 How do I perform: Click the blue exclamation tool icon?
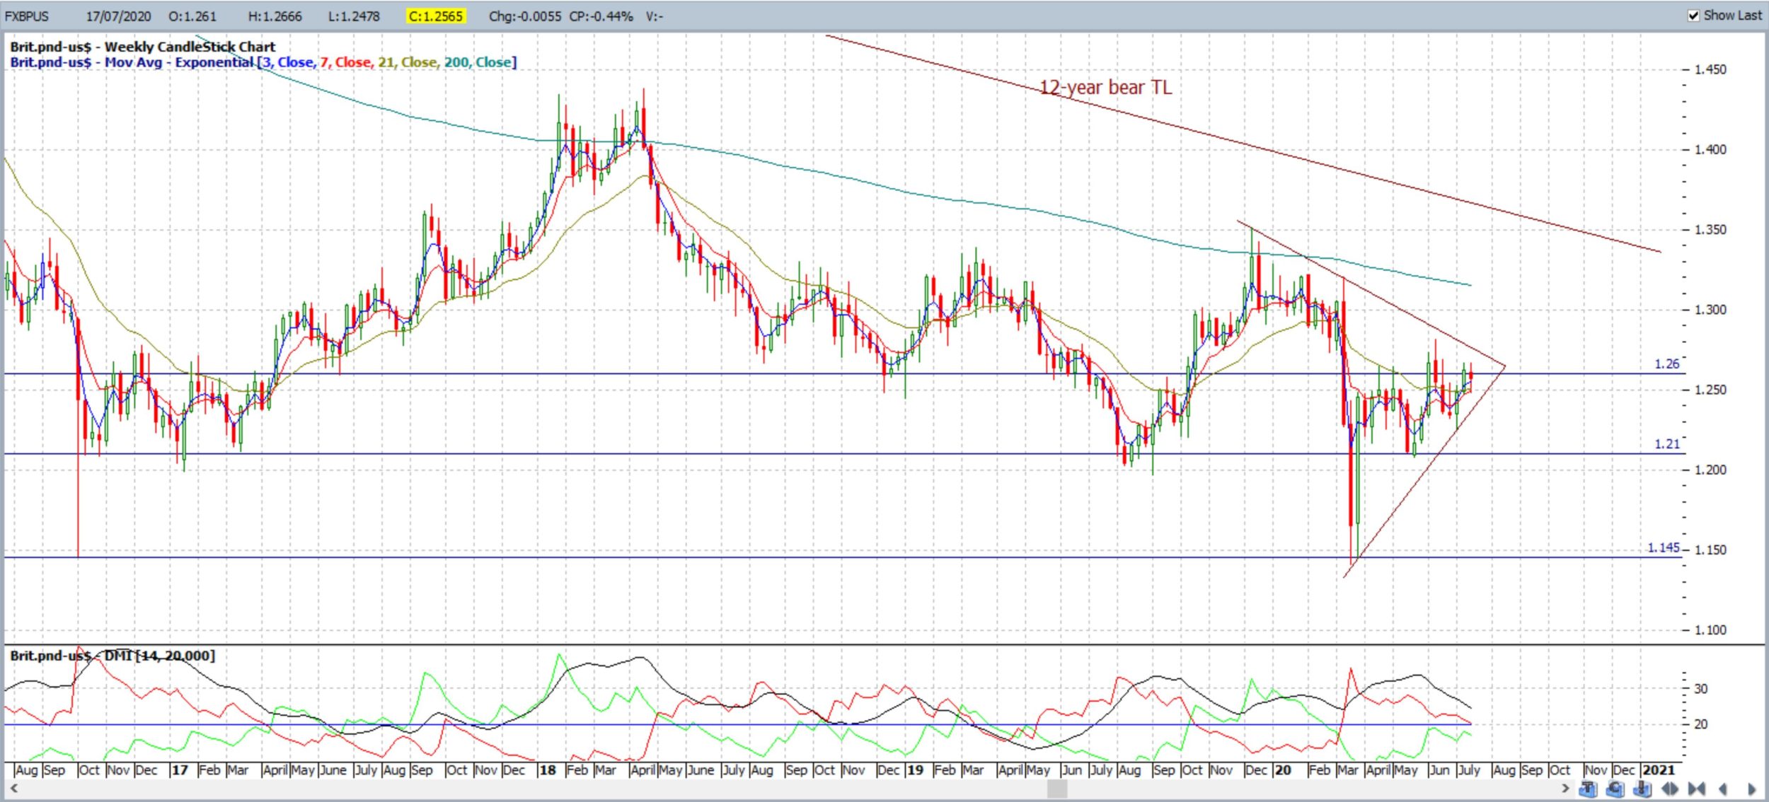point(1642,789)
